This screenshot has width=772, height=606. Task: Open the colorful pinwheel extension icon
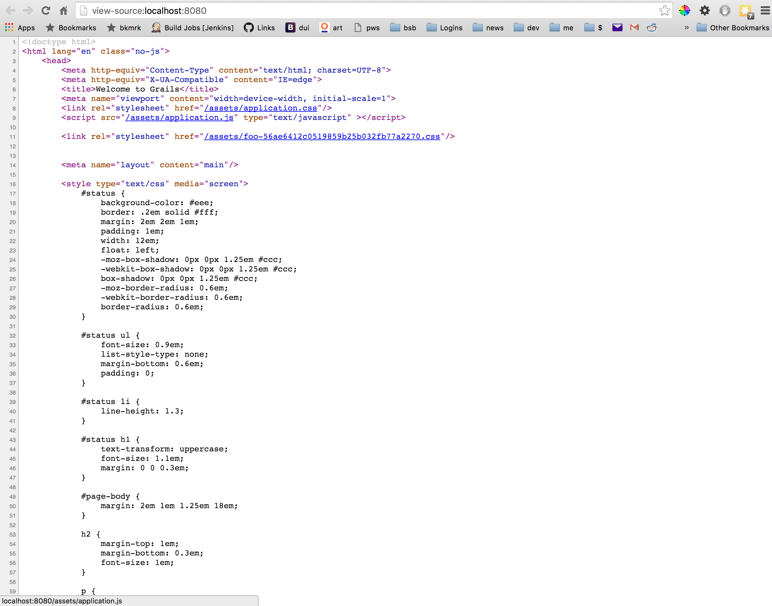point(684,11)
